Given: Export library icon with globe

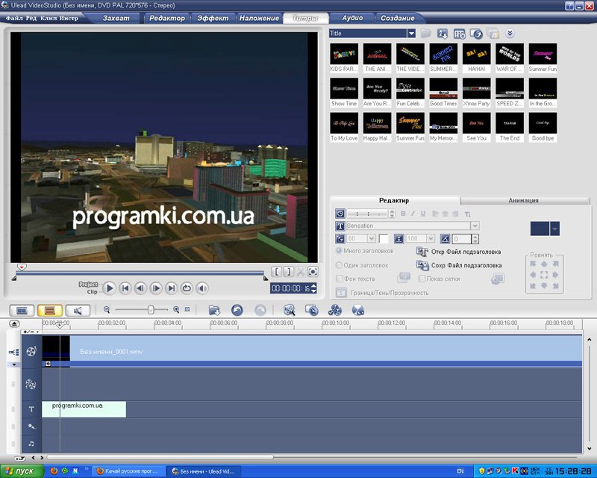Looking at the screenshot, I should tap(476, 34).
